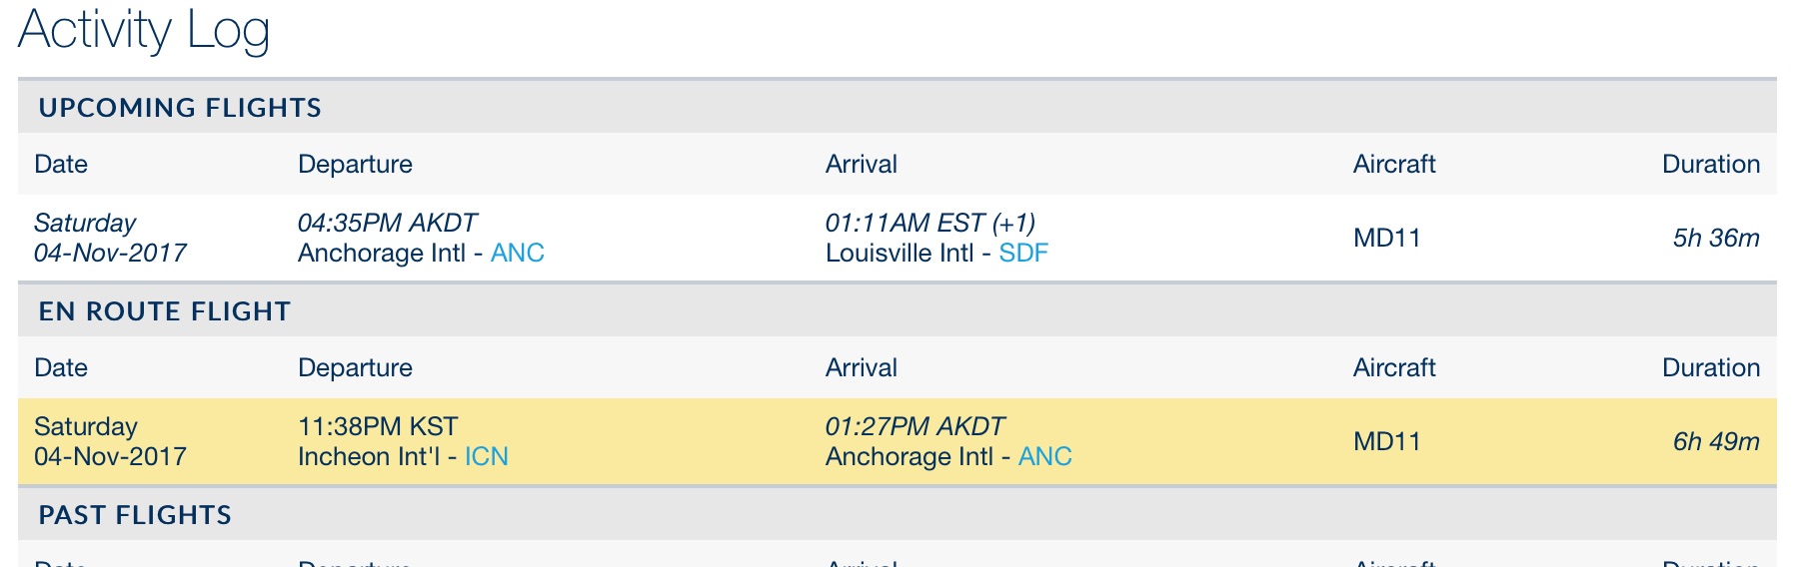Click Departure column header under En Route Flight
The image size is (1809, 567).
point(355,368)
